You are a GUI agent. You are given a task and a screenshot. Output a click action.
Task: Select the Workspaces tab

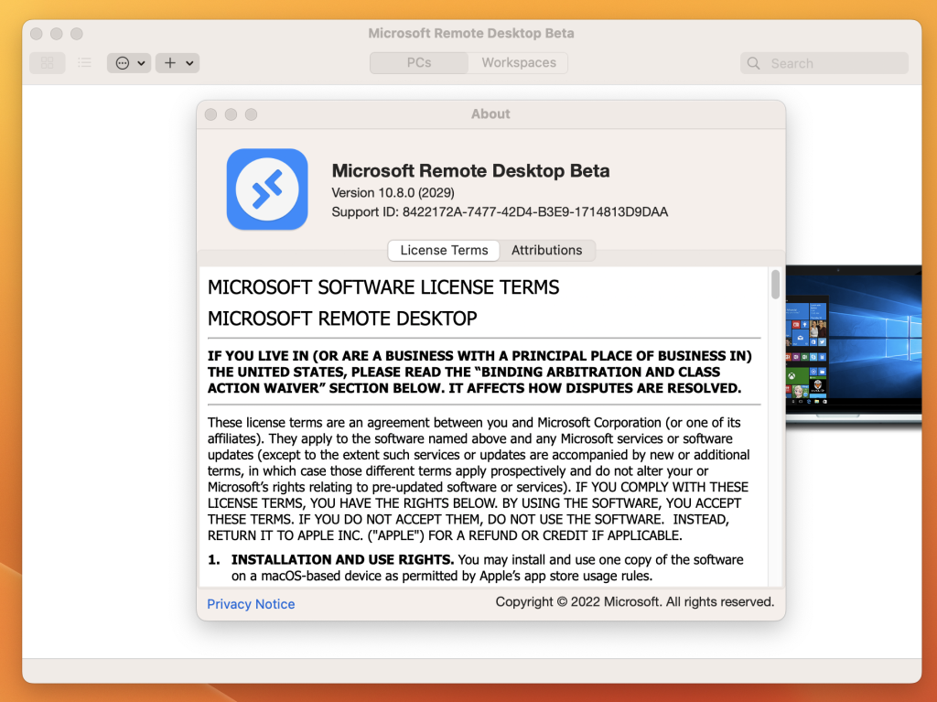[x=519, y=63]
